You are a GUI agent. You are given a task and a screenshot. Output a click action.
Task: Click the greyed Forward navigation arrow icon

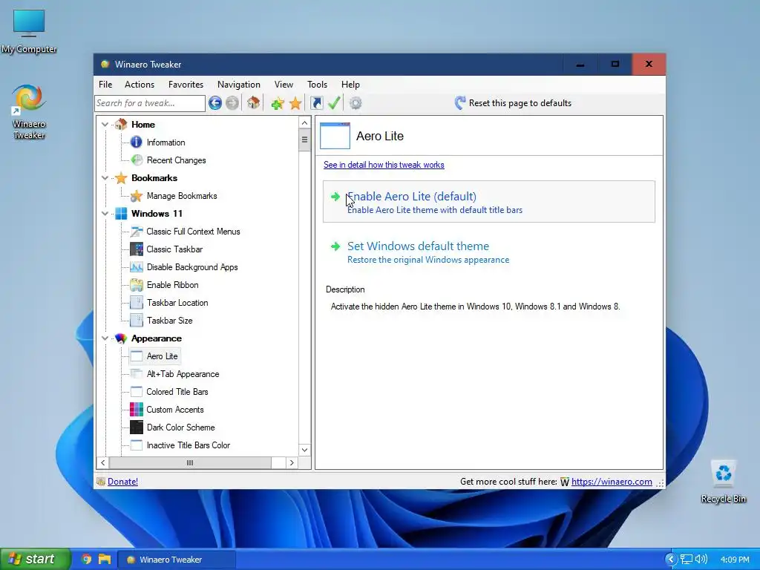(x=232, y=102)
